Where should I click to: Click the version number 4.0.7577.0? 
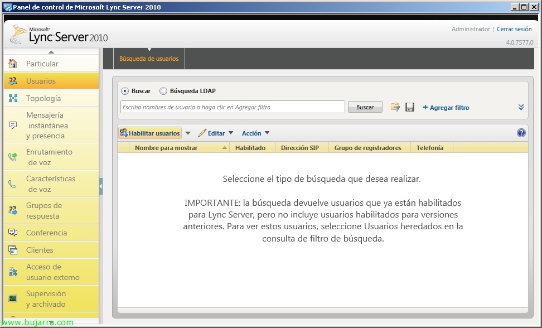point(520,42)
